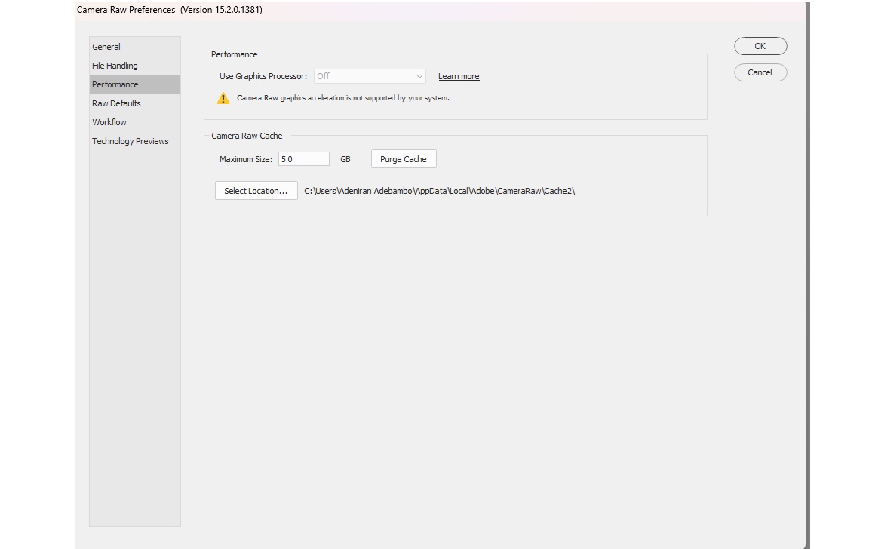
Task: Click the CameraRaw cache path text
Action: (x=441, y=190)
